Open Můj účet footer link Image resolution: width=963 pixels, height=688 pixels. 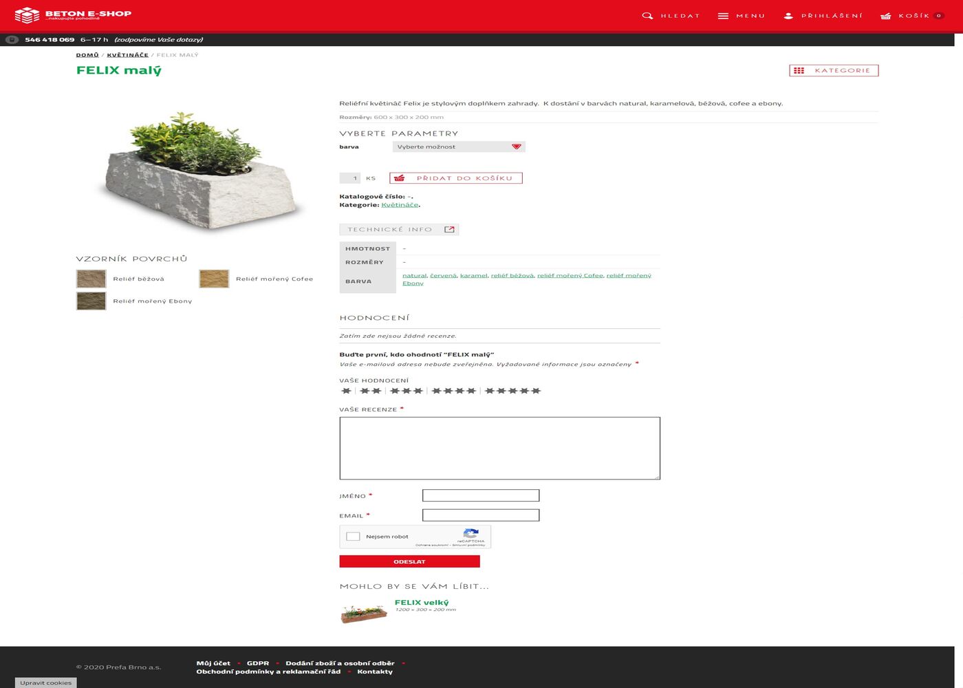[x=213, y=663]
